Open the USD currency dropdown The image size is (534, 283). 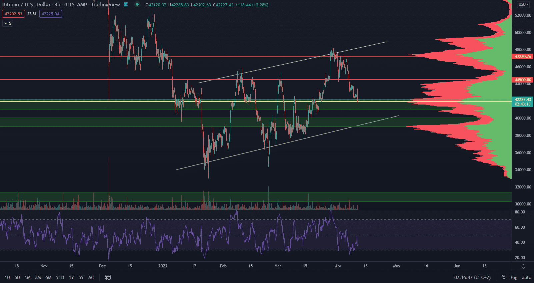pos(523,4)
